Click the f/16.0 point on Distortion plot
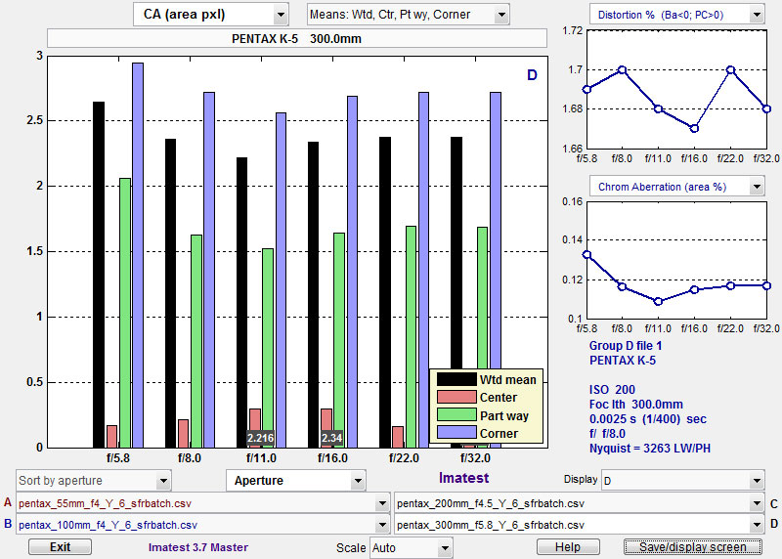 (x=694, y=128)
